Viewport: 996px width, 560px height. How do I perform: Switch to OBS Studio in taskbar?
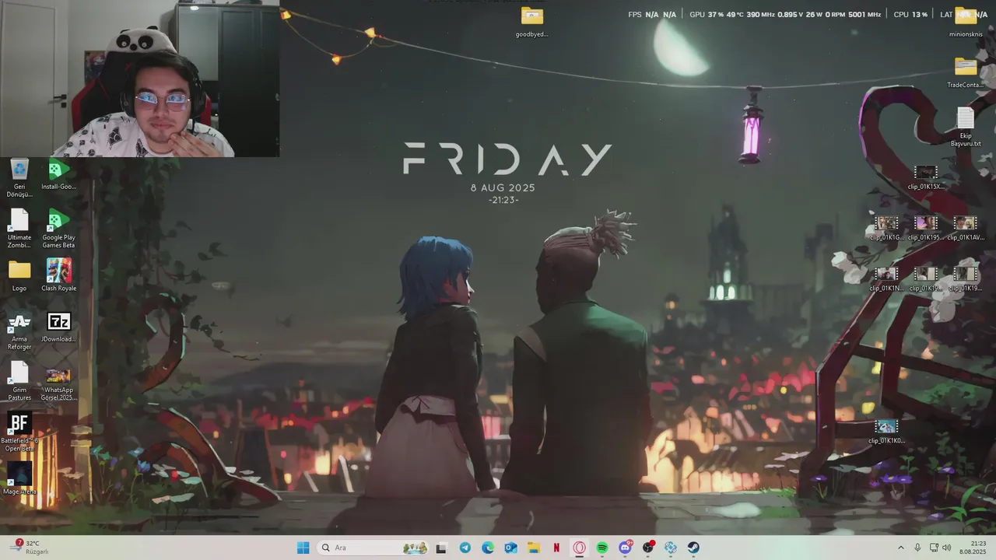pos(648,548)
